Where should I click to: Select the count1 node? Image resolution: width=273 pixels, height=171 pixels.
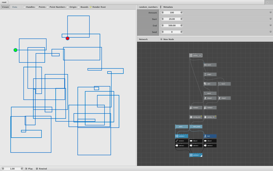pyautogui.click(x=210, y=65)
